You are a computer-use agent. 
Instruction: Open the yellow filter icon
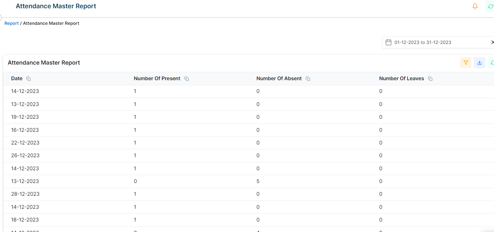pos(466,63)
